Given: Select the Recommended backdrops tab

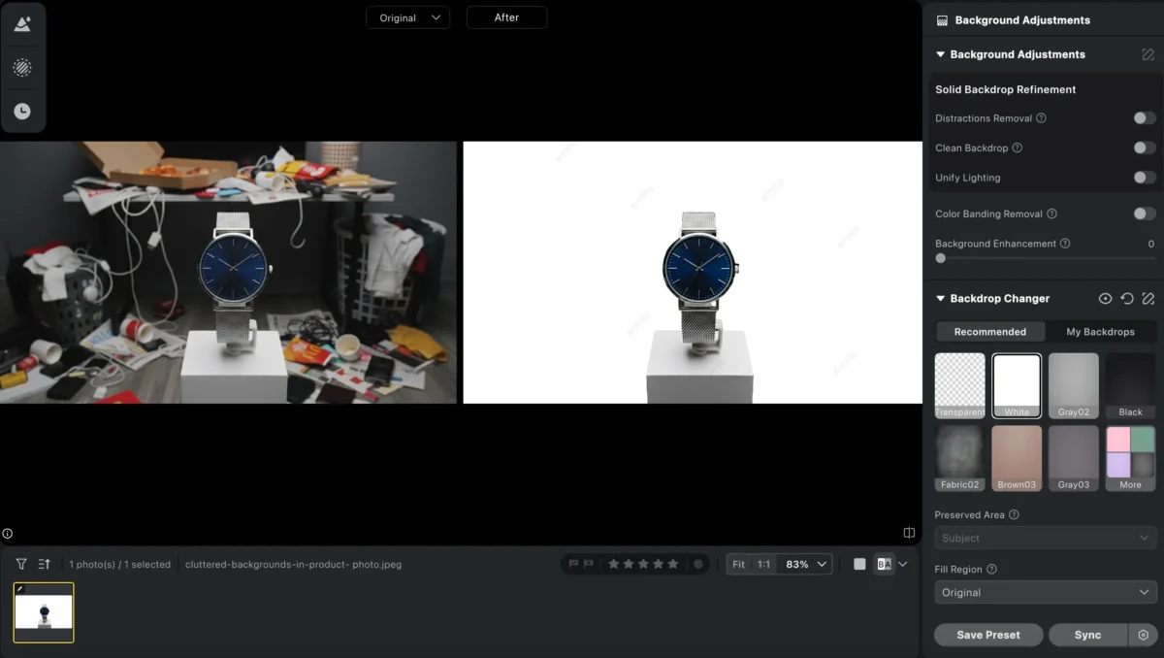Looking at the screenshot, I should click(x=989, y=331).
